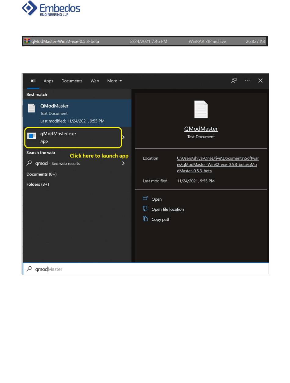Screen dimensions: 290x383
Task: Click Open file location action
Action: (x=168, y=209)
